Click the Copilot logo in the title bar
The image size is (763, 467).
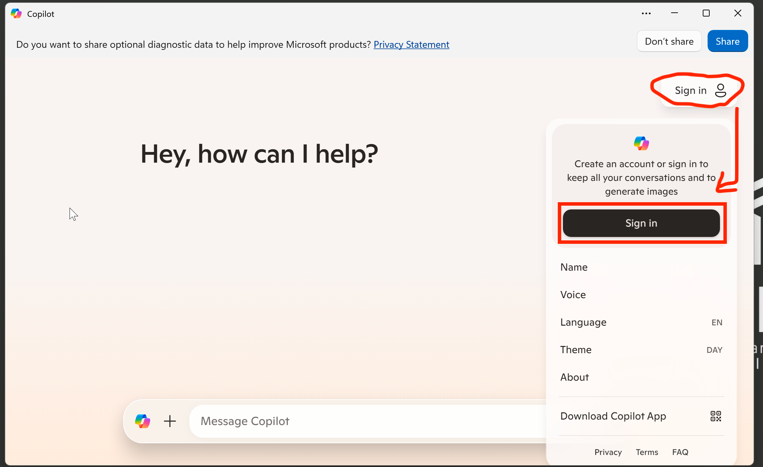pyautogui.click(x=16, y=13)
